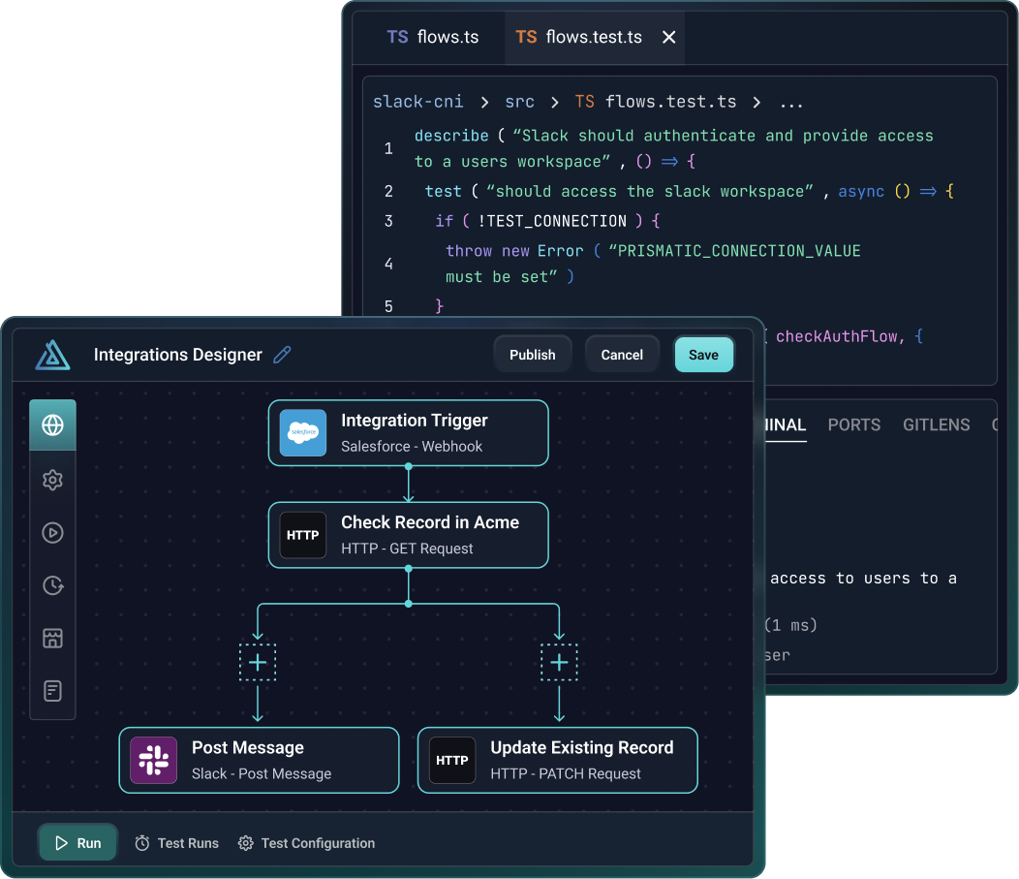1019x879 pixels.
Task: Click the Salesforce icon on Integration Trigger
Action: (303, 433)
